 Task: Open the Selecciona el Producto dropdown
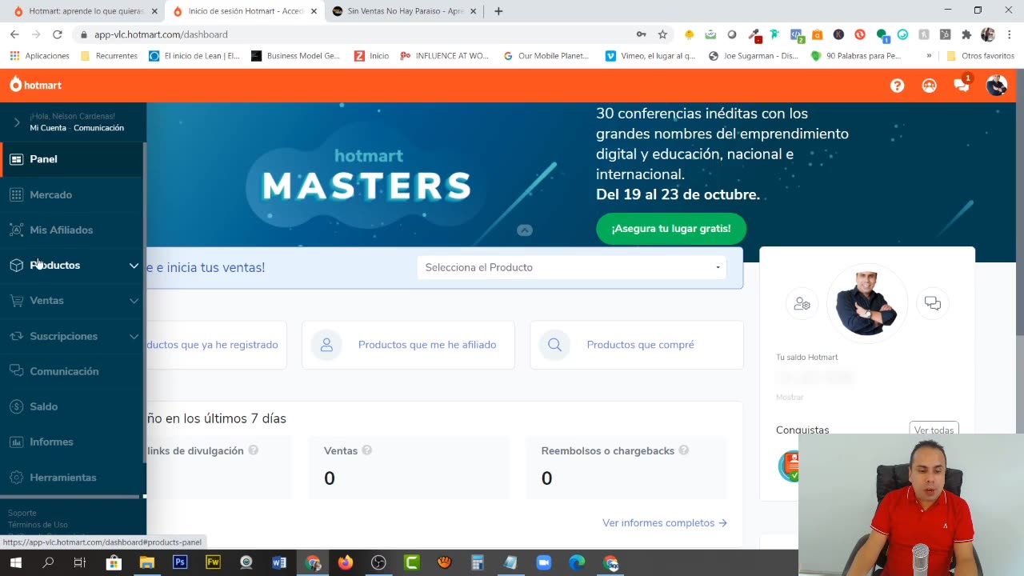pos(571,267)
